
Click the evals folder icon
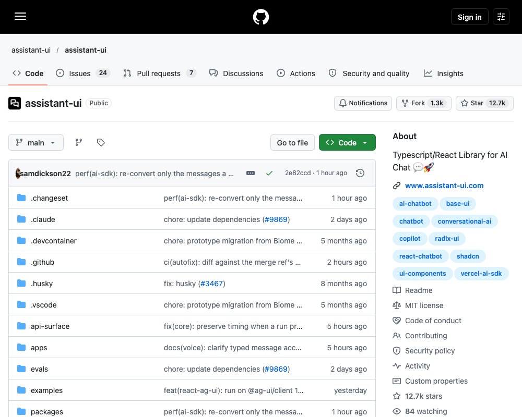coord(21,369)
